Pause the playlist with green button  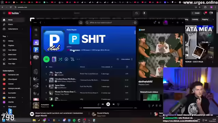46,59
